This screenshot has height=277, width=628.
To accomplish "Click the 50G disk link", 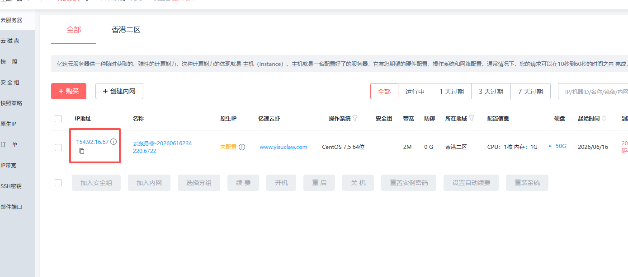I will pyautogui.click(x=561, y=146).
